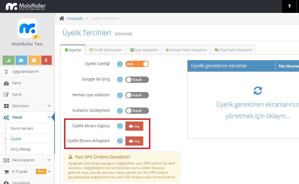The width and height of the screenshot is (299, 184).
Task: Click the Anasayfa breadcrumb link
Action: pos(75,18)
